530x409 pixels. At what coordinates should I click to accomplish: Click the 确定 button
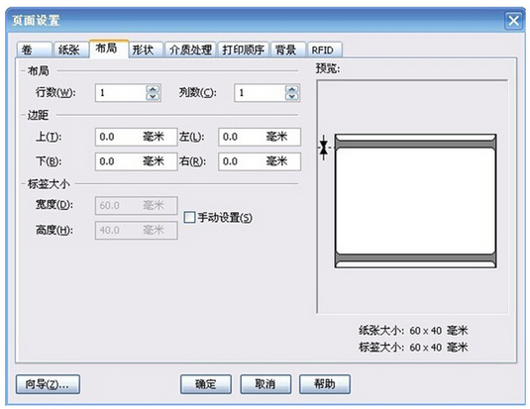206,384
